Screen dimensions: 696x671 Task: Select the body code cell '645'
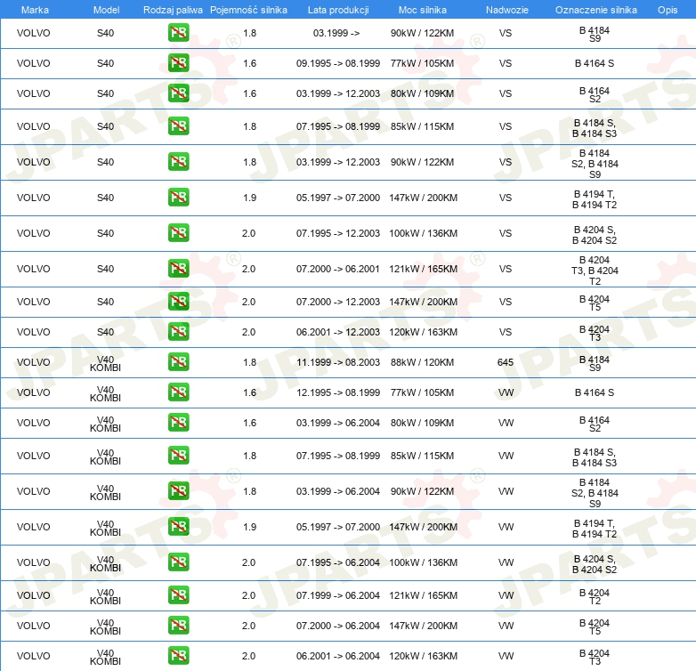point(506,362)
